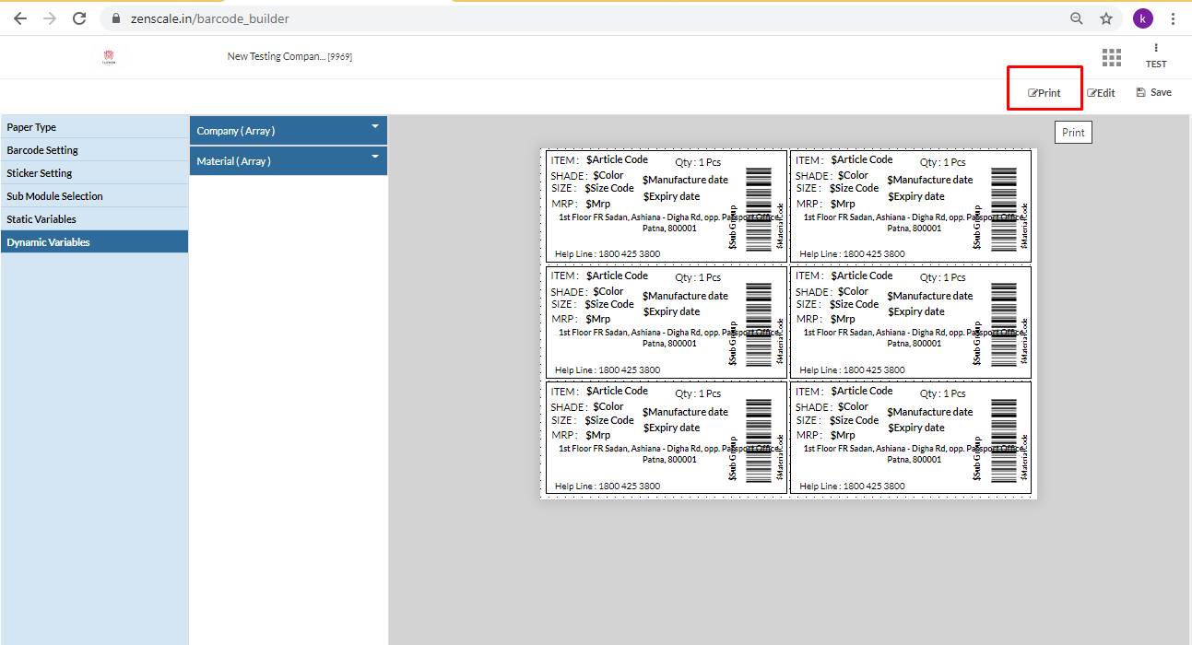Open the apps grid launcher
Image resolution: width=1192 pixels, height=645 pixels.
click(1112, 57)
